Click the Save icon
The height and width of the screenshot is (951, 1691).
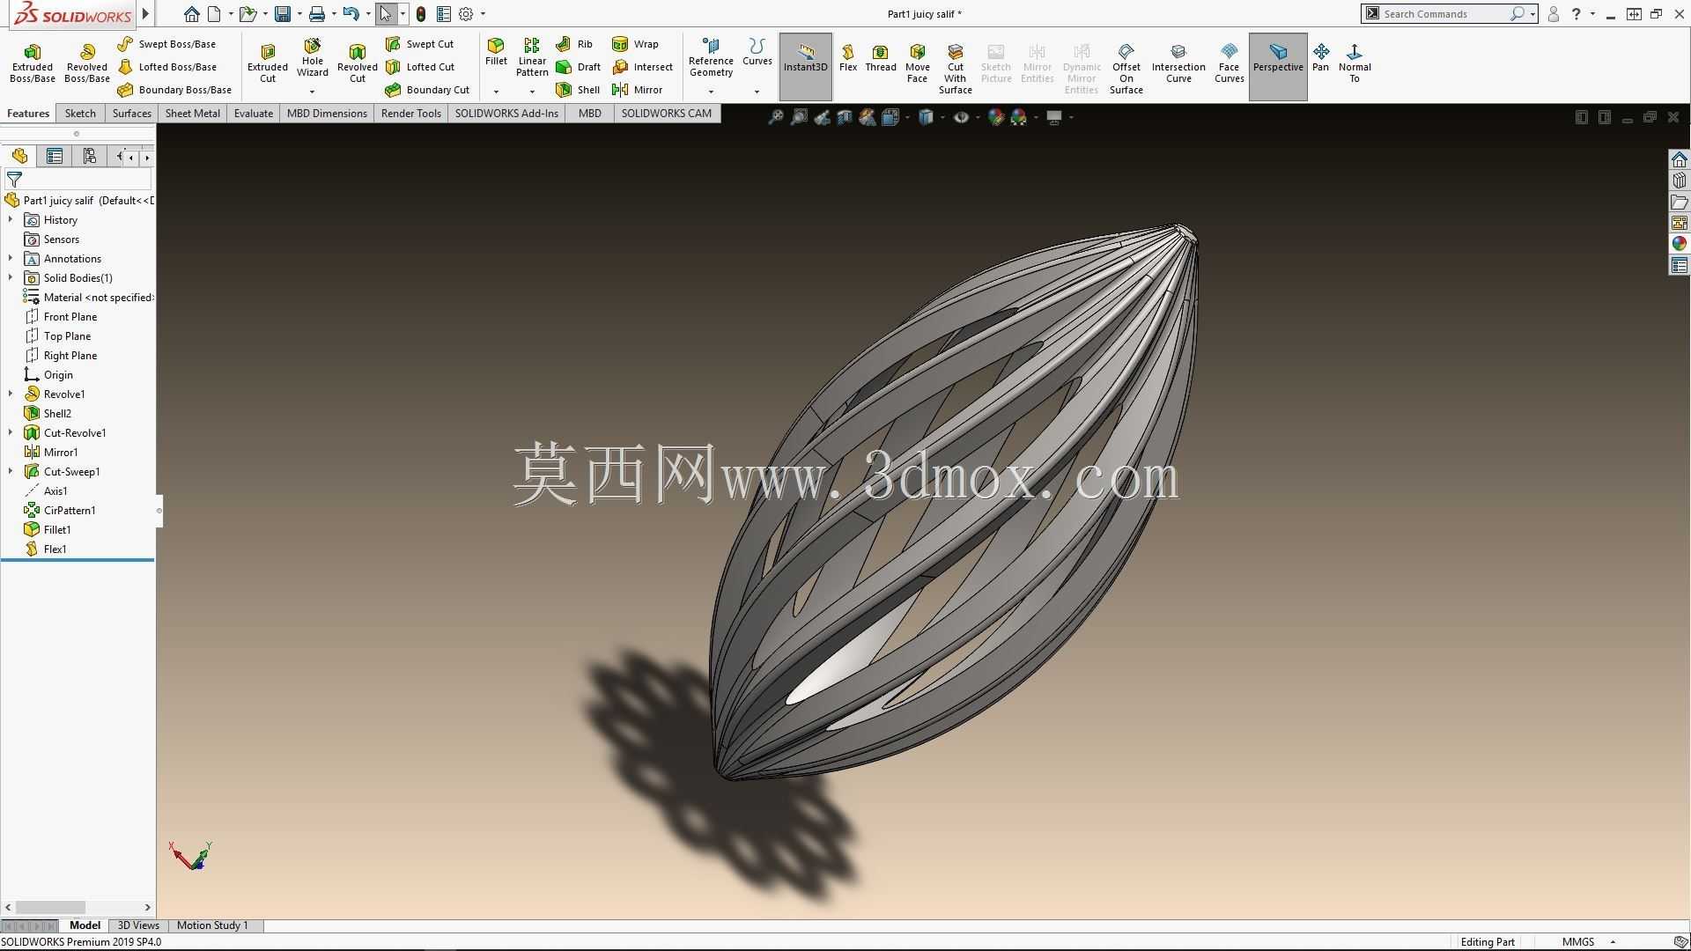(283, 14)
